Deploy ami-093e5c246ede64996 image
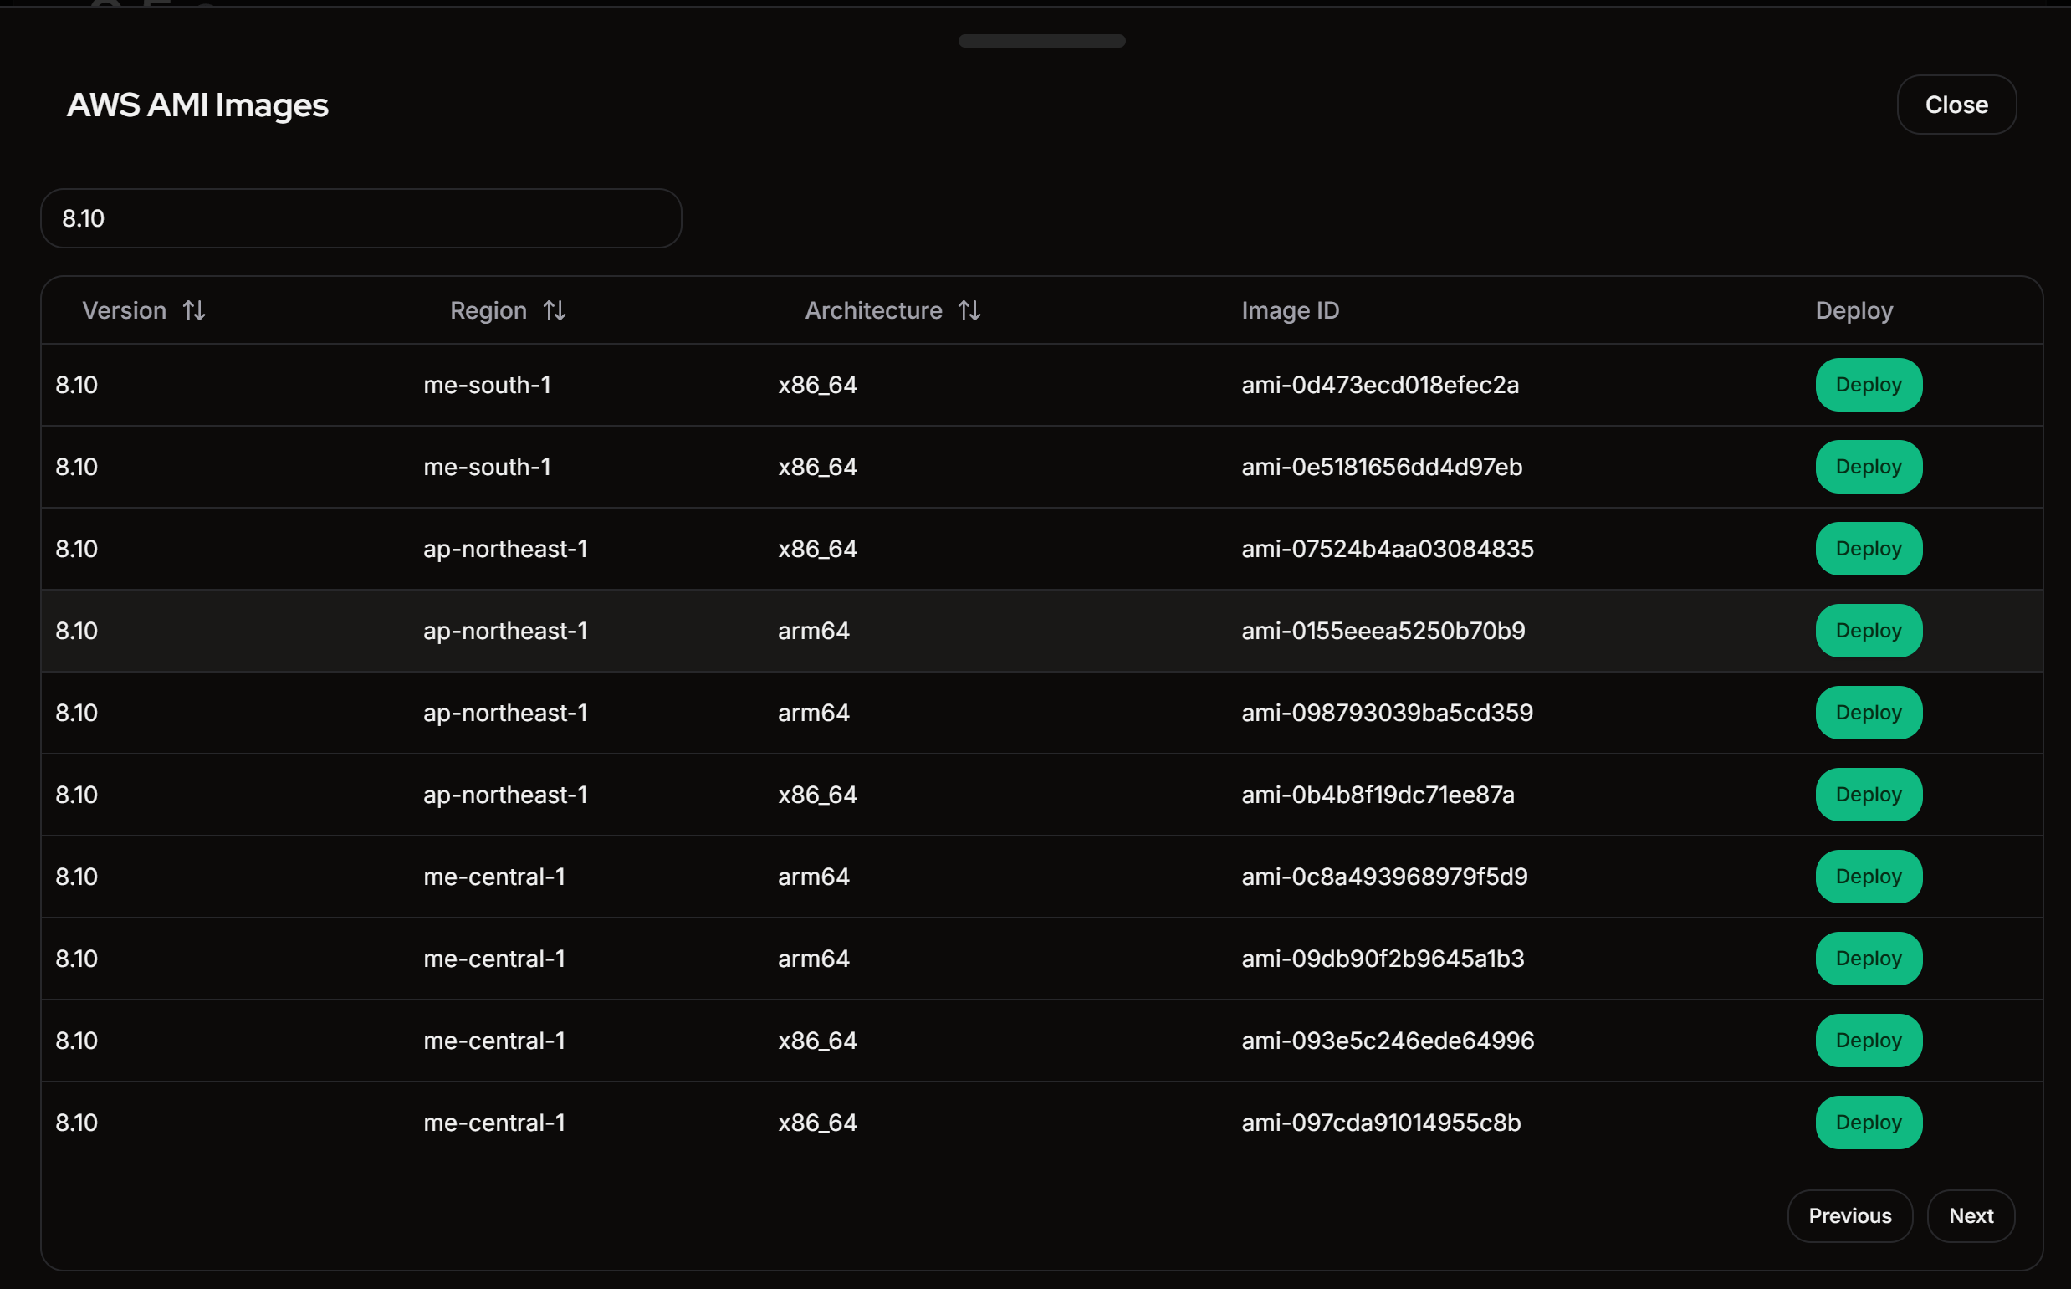Image resolution: width=2071 pixels, height=1289 pixels. click(1868, 1040)
